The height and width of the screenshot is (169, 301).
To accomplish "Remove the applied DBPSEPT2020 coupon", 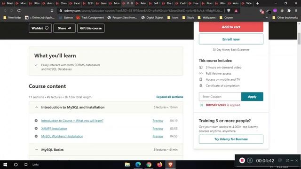I will coord(201,105).
